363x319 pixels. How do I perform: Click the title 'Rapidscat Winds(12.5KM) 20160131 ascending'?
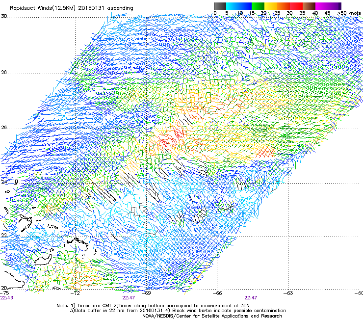[x=72, y=8]
